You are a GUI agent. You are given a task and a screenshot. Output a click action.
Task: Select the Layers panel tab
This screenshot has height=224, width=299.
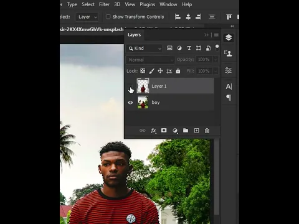coord(134,35)
